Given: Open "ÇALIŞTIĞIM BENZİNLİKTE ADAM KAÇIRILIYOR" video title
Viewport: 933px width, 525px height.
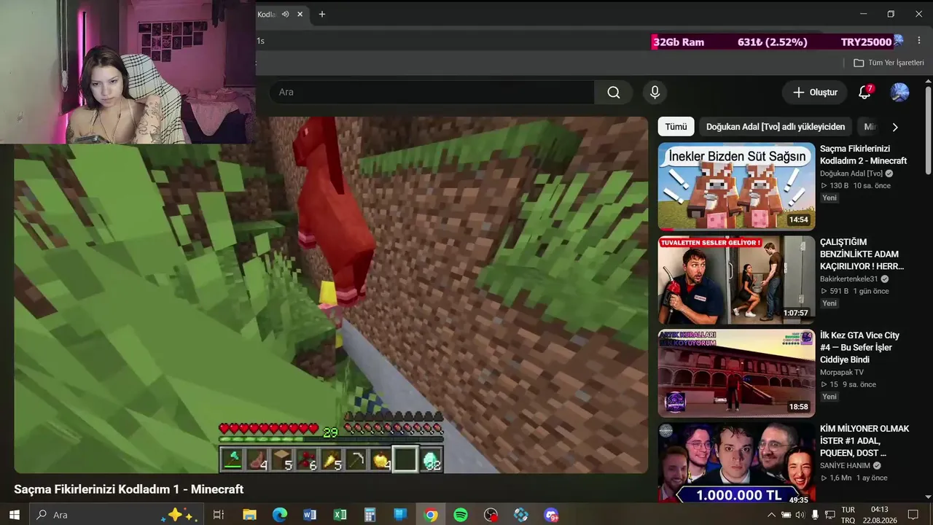Looking at the screenshot, I should [862, 254].
